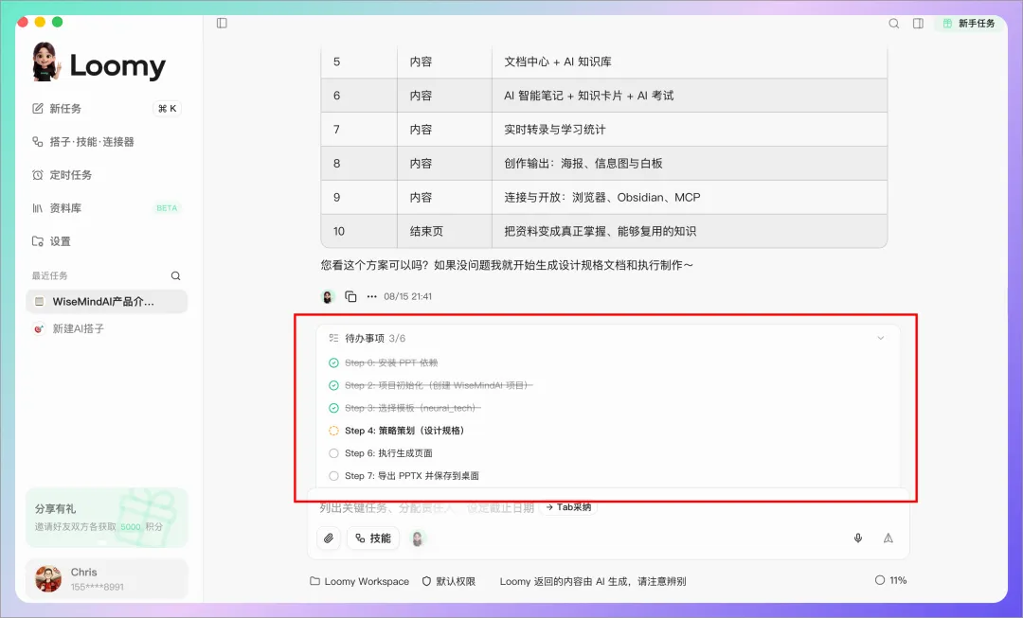Image resolution: width=1023 pixels, height=618 pixels.
Task: Click the empty circle for Step 6
Action: 333,453
